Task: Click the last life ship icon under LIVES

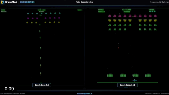Action: coord(155,11)
